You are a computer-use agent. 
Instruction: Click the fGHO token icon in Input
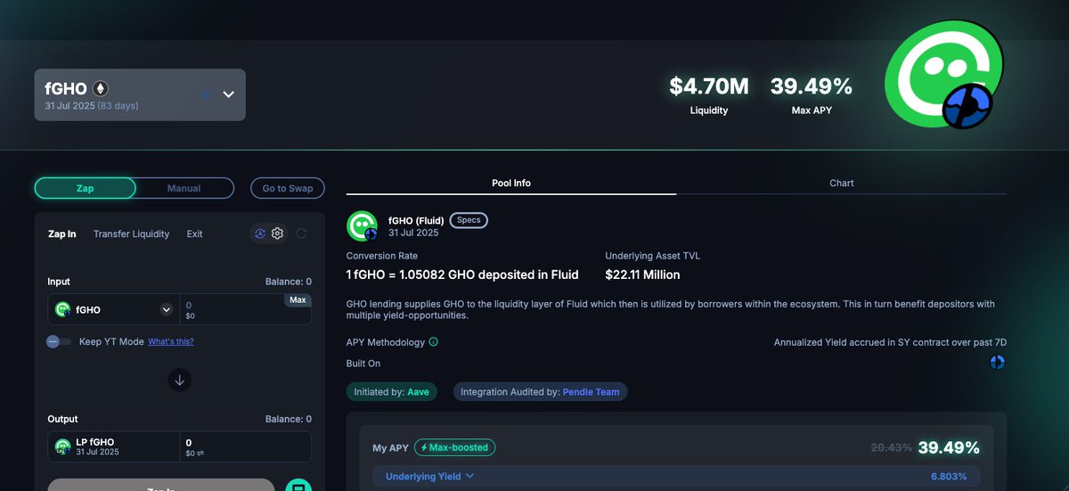click(x=62, y=309)
